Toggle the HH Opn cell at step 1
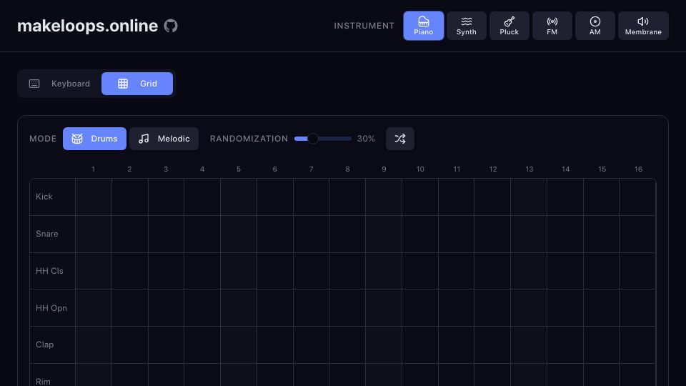 tap(94, 307)
